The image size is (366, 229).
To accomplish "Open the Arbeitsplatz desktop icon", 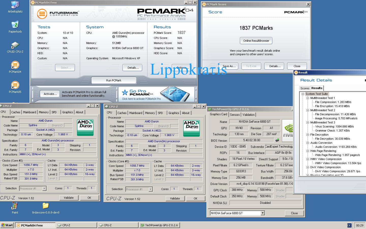I will 15,7.
